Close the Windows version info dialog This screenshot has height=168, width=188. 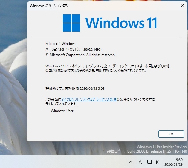[182, 6]
